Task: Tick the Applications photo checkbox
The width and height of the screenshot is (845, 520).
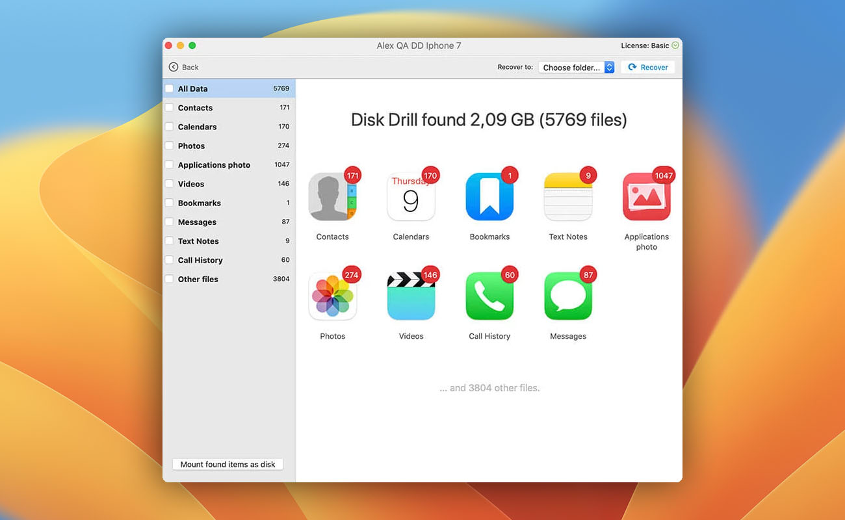Action: 170,165
